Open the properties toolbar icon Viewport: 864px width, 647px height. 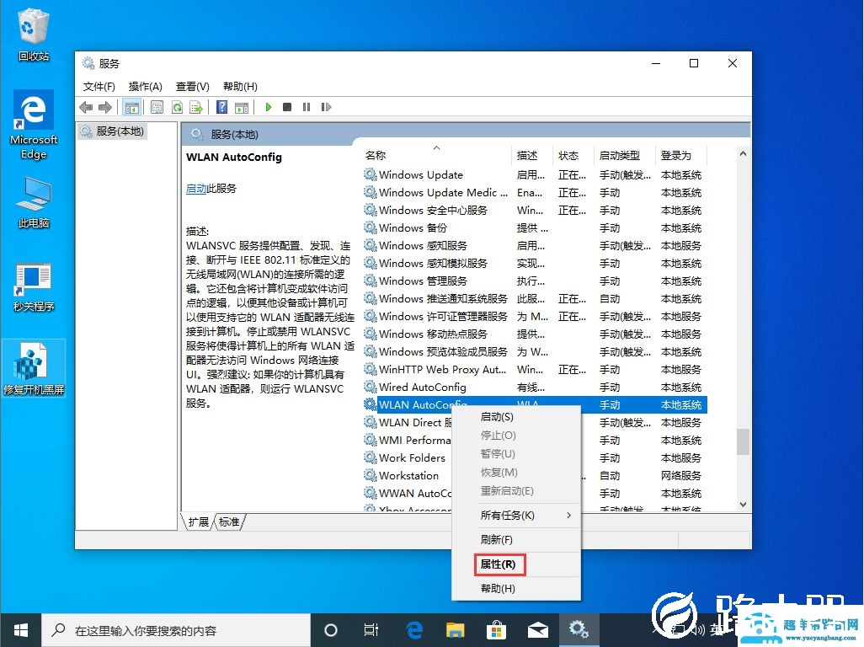pos(157,107)
